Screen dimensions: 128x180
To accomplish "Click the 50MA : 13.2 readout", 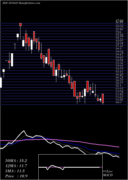I will tap(16, 161).
